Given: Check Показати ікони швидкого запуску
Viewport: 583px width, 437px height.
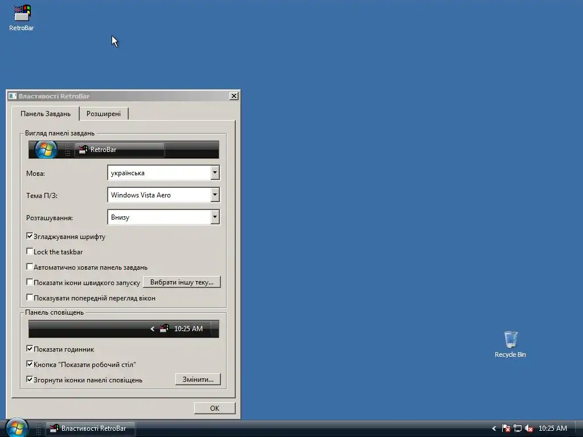Looking at the screenshot, I should 30,282.
